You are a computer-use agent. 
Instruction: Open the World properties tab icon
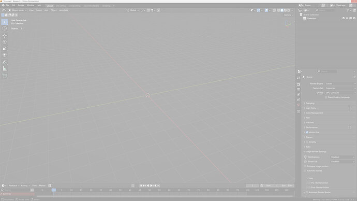299,105
